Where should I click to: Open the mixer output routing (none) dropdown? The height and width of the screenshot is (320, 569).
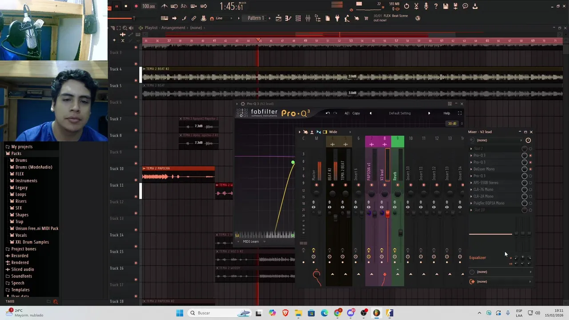tap(501, 282)
